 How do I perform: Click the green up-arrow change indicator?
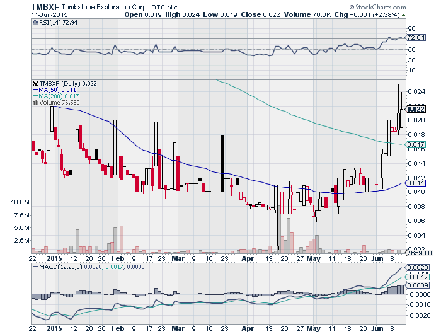404,15
